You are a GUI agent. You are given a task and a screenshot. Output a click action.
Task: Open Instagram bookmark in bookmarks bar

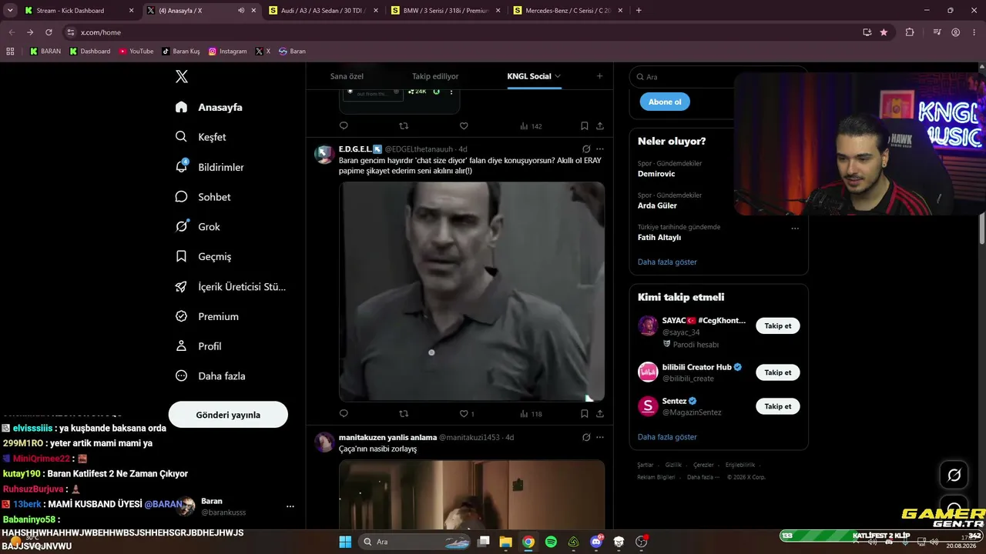click(x=228, y=52)
